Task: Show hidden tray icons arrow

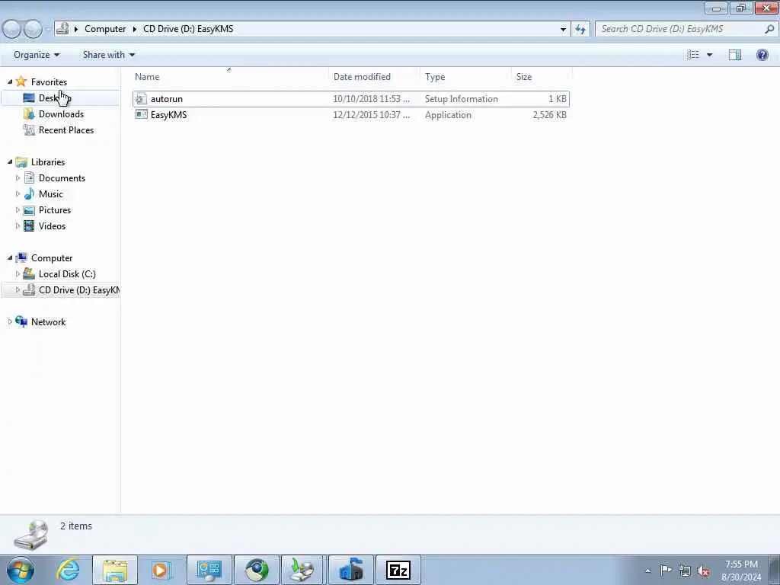Action: [647, 571]
